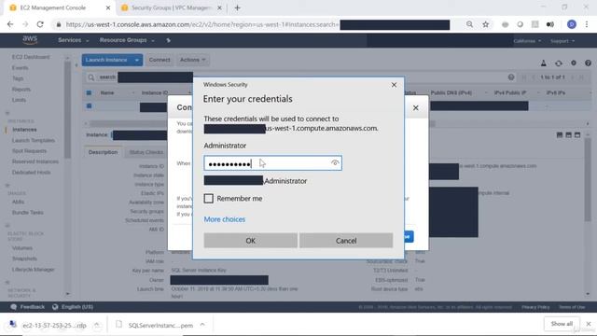Open Dedicated Hosts in sidebar

click(x=31, y=172)
